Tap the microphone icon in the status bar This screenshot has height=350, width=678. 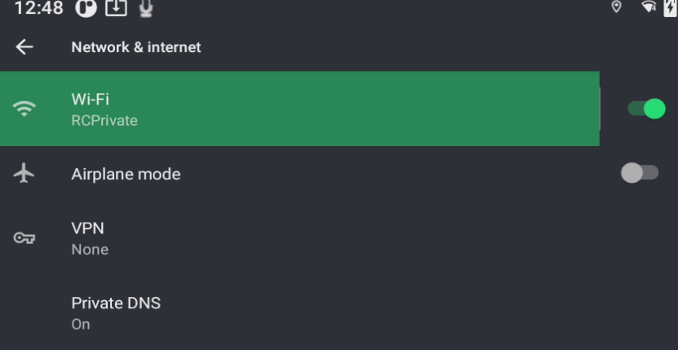[145, 8]
